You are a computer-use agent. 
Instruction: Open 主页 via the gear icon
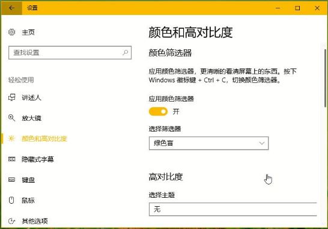12,32
